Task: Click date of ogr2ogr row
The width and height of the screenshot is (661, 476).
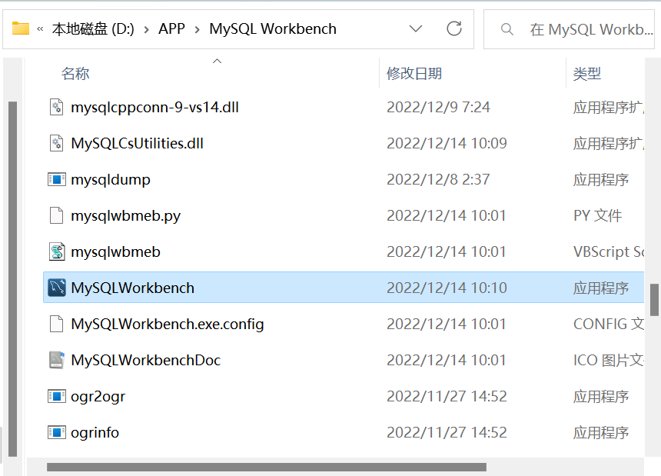Action: tap(447, 396)
